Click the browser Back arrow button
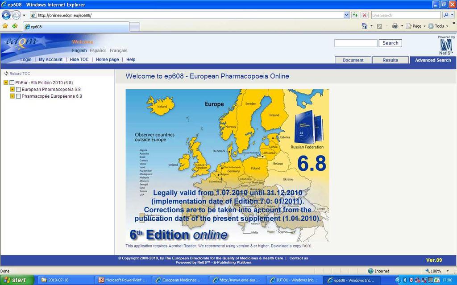This screenshot has width=457, height=285. (x=6, y=15)
